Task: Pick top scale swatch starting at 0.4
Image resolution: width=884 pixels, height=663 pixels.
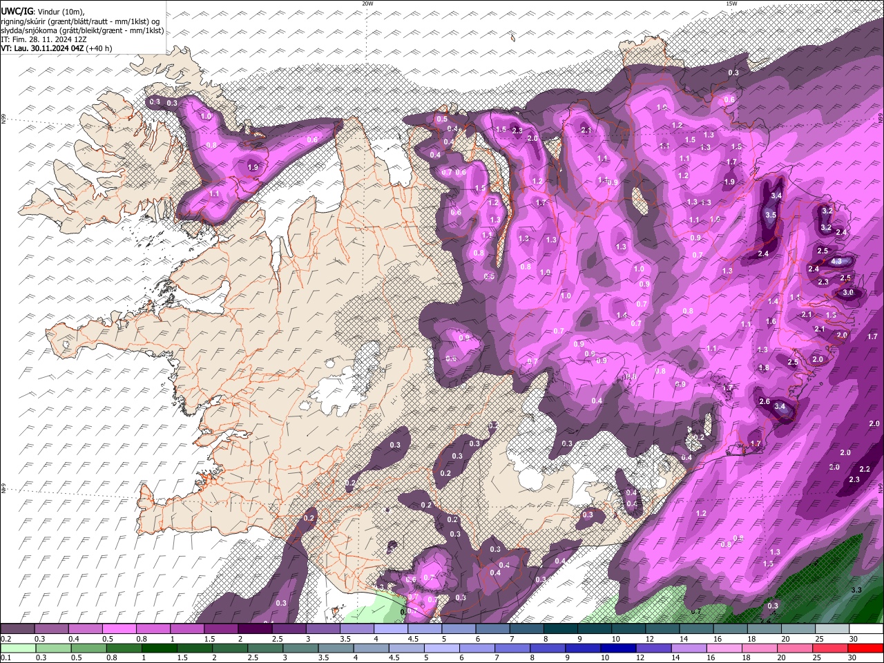Action: [85, 629]
